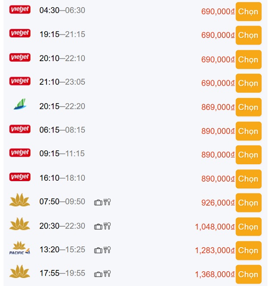Select Chọn for the 17:55–19:55 flight
268x286 pixels.
coord(248,274)
